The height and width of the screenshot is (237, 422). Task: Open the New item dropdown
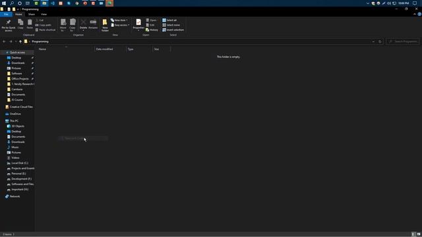tap(119, 20)
